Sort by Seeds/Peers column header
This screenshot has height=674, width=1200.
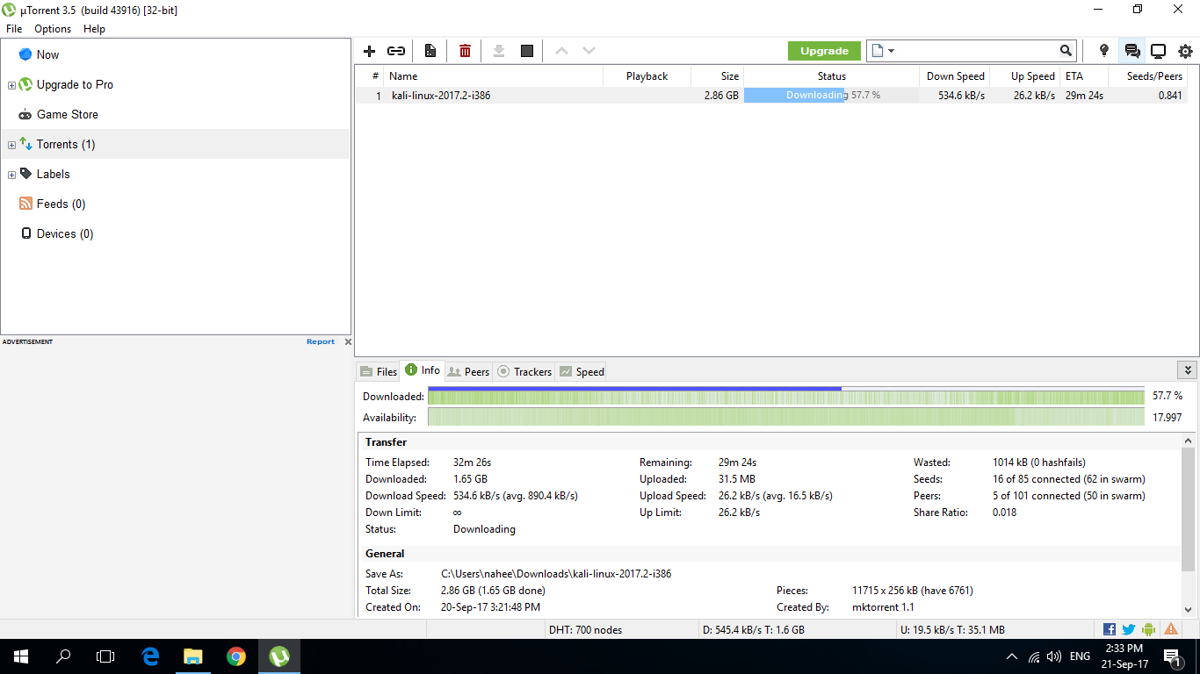(1148, 76)
